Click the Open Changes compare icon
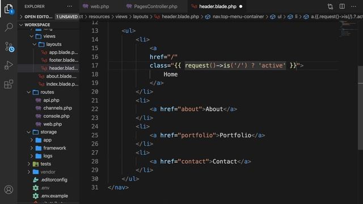The height and width of the screenshot is (204, 363). coord(330,6)
